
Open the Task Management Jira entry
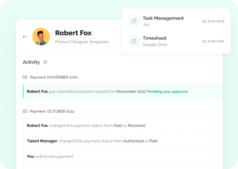tap(163, 21)
